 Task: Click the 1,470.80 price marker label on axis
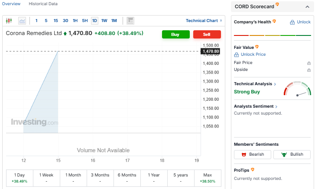click(x=210, y=51)
